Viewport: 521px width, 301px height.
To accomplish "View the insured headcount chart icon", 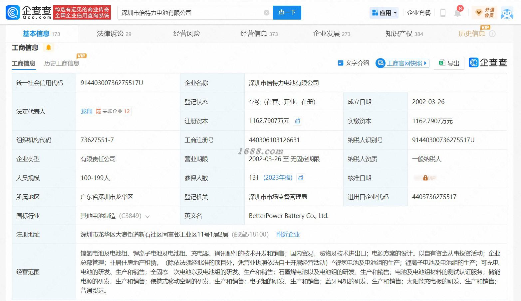I will [x=301, y=178].
